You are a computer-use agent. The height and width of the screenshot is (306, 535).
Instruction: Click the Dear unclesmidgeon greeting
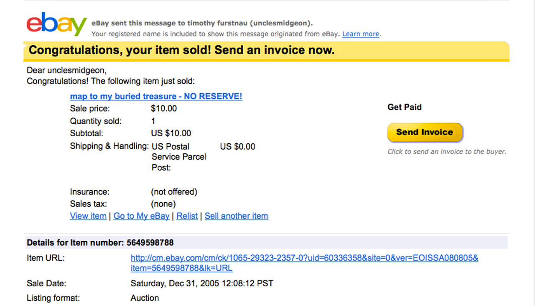coord(67,71)
